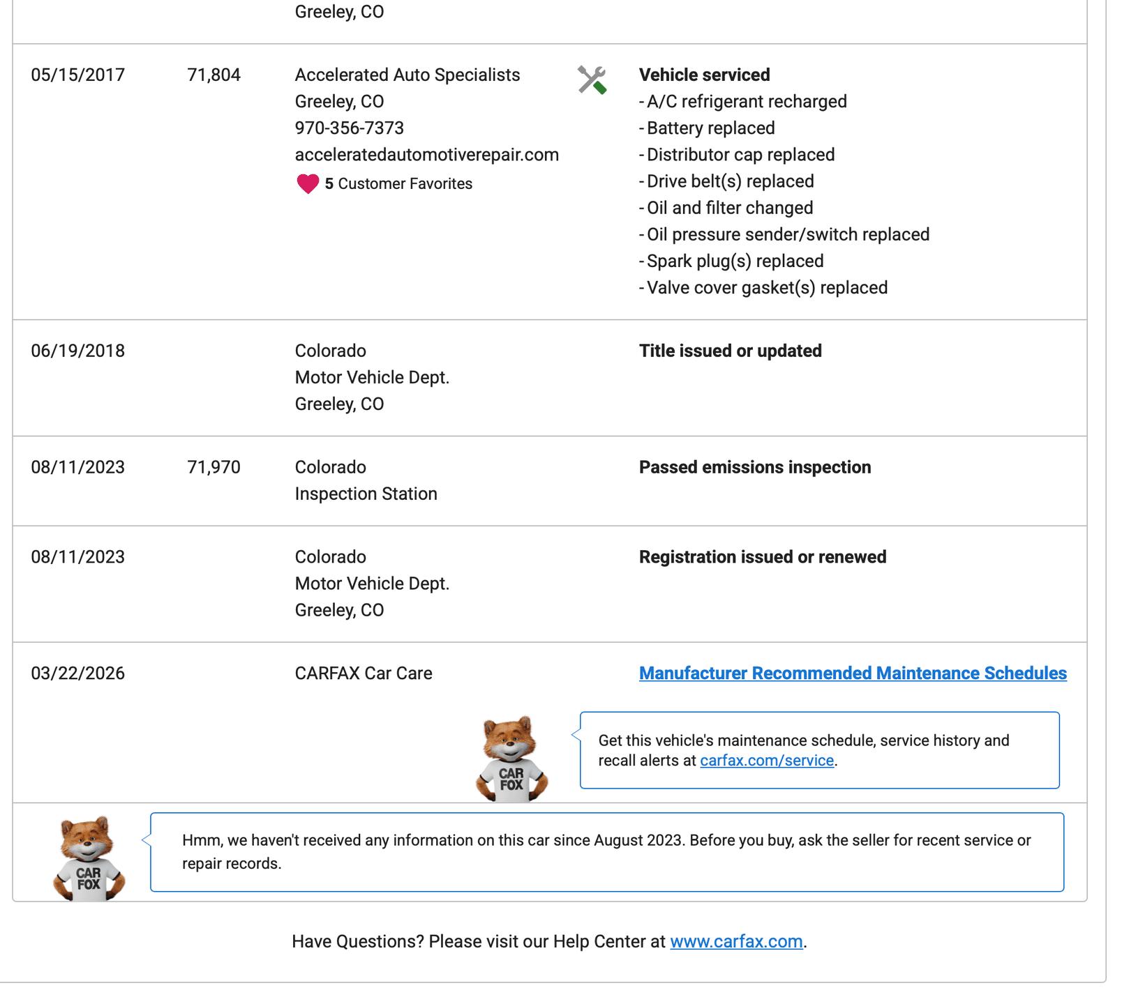
Task: Click the 71,804 mileage reading
Action: click(x=214, y=75)
